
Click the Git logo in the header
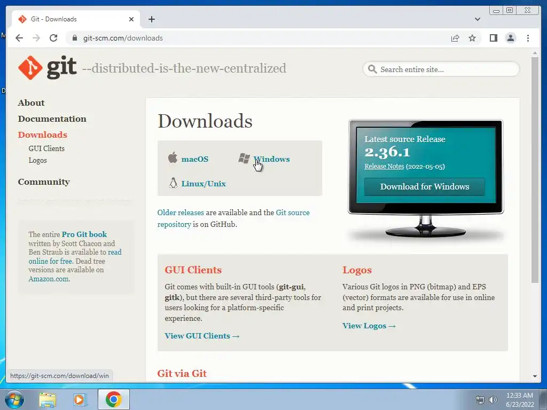47,67
